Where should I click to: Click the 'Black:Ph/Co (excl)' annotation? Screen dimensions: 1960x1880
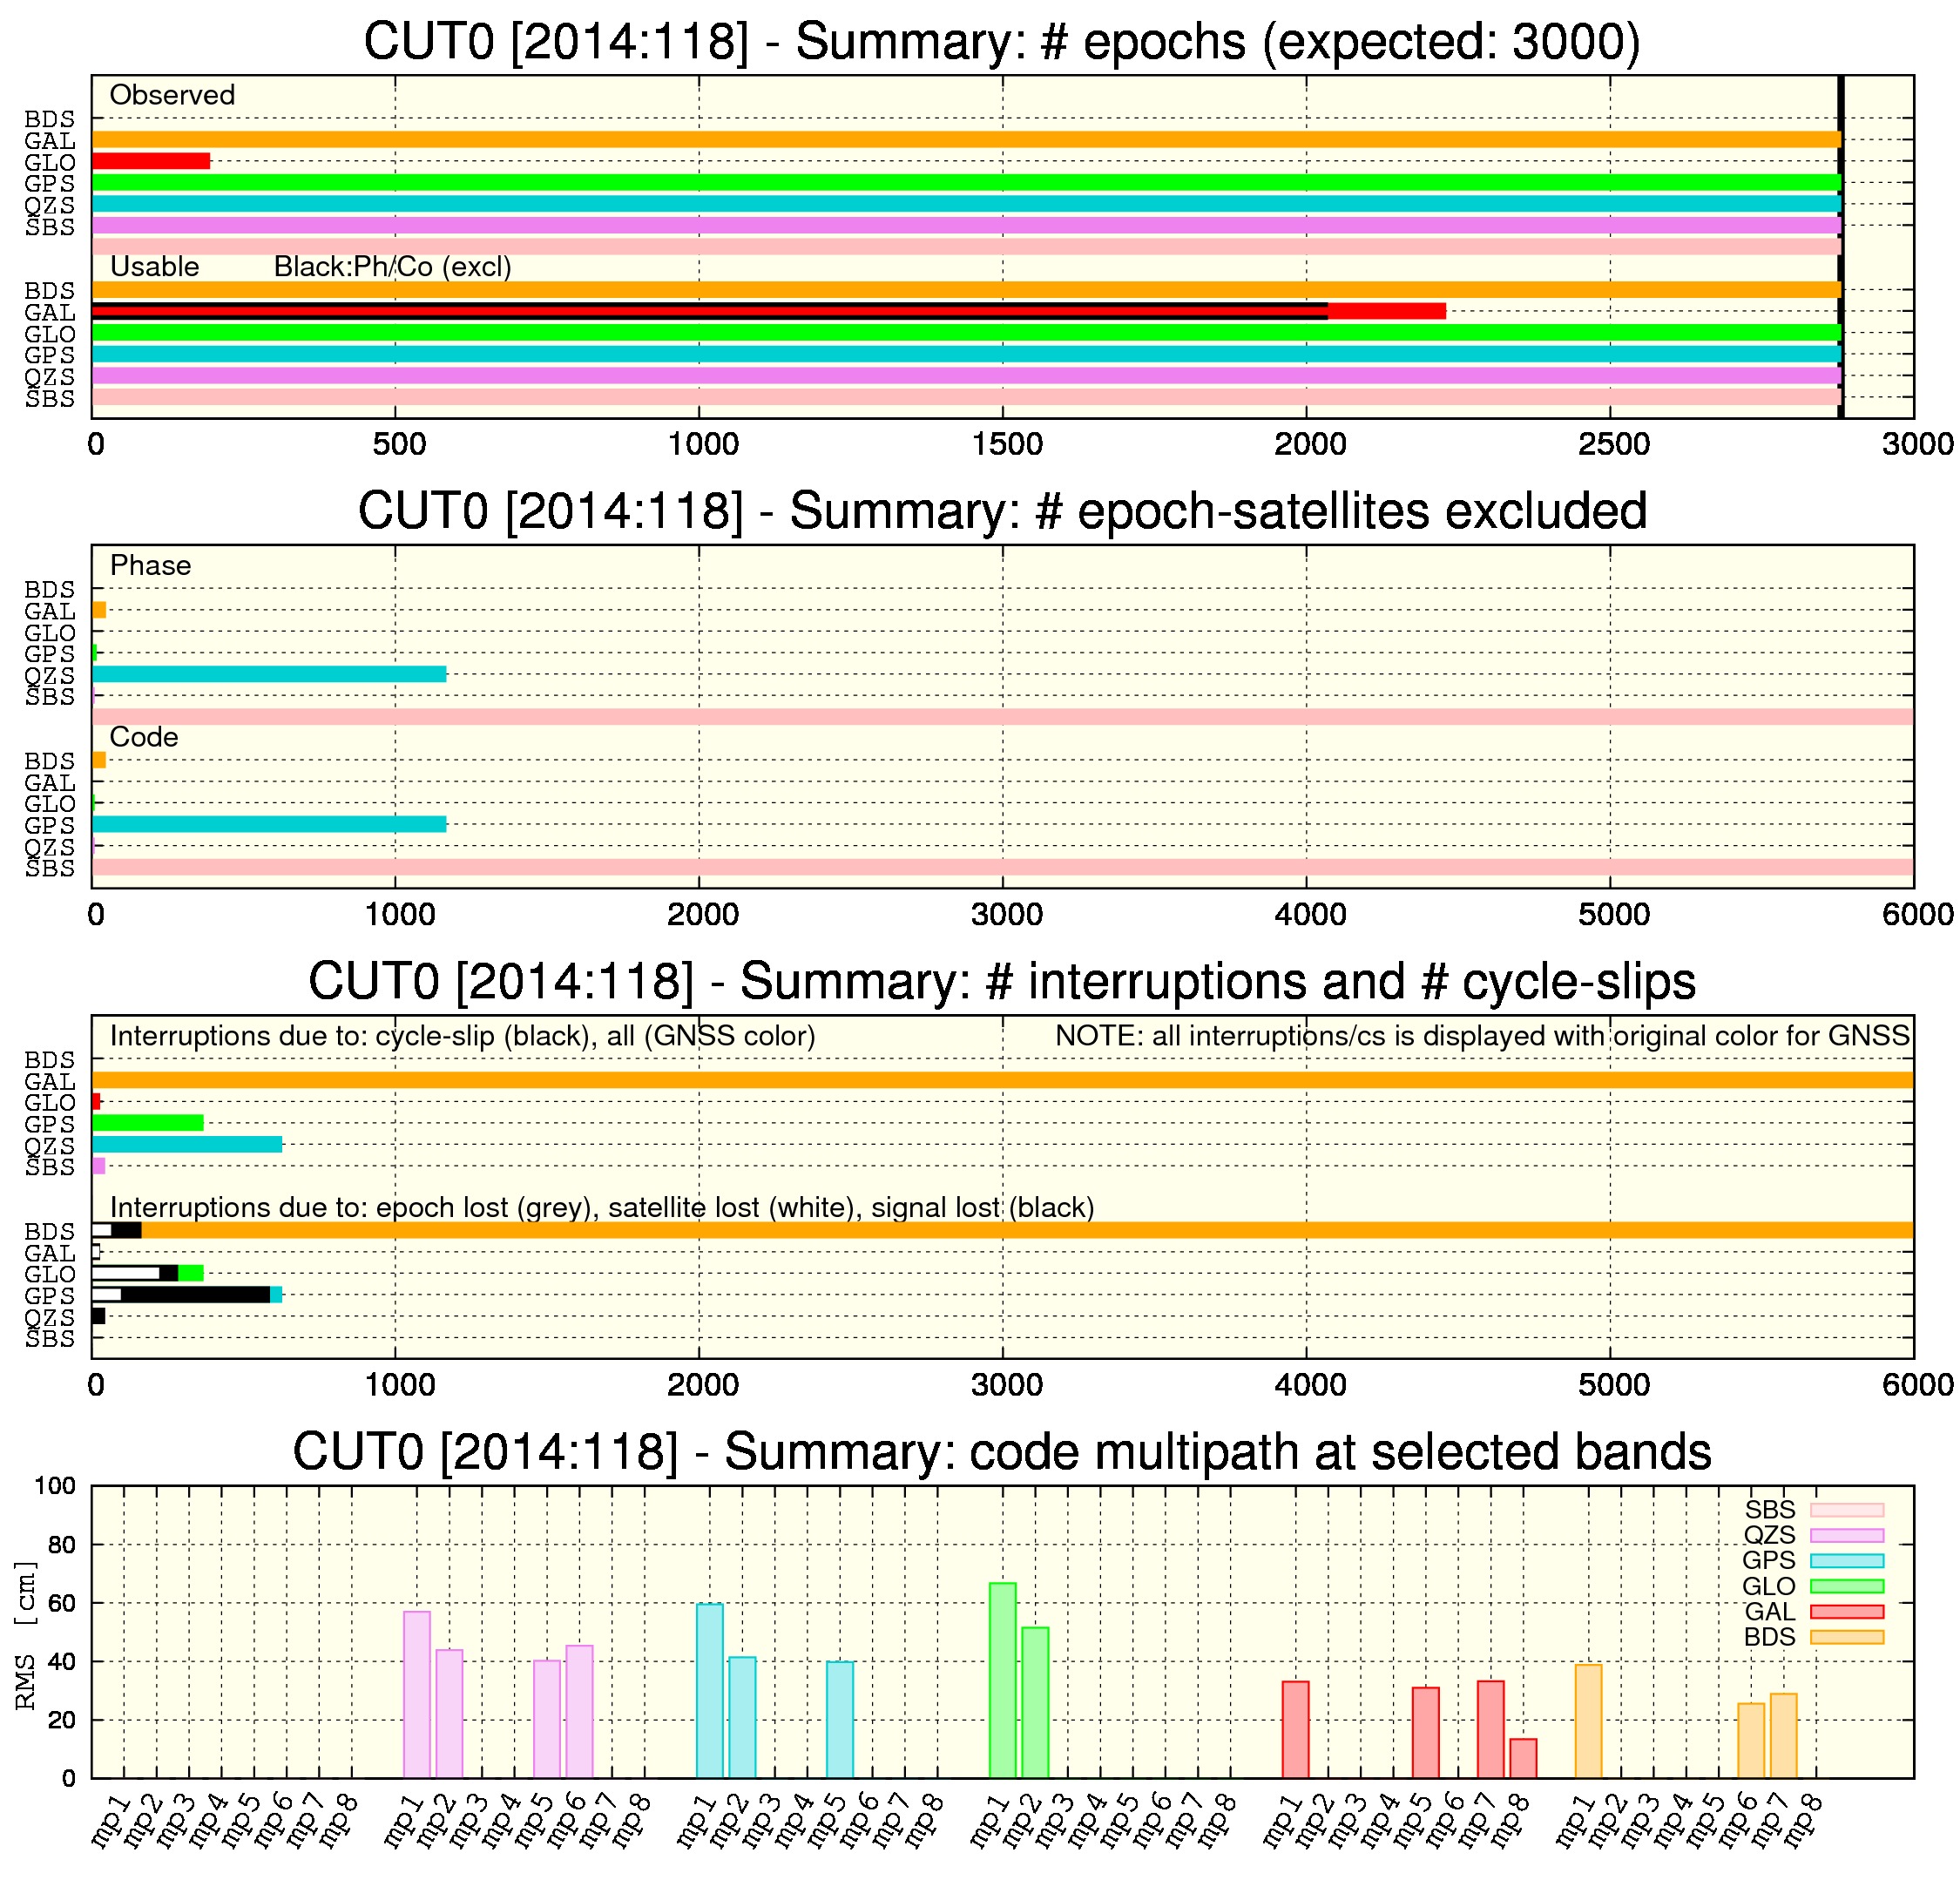coord(393,267)
